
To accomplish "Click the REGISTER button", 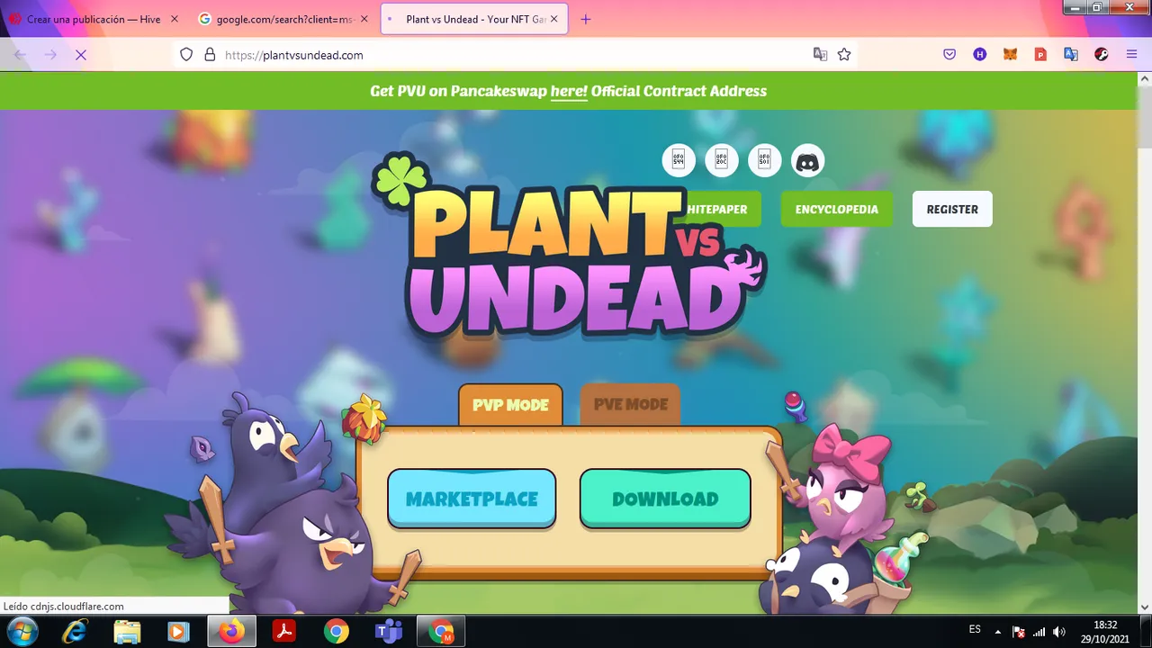I will click(x=952, y=209).
